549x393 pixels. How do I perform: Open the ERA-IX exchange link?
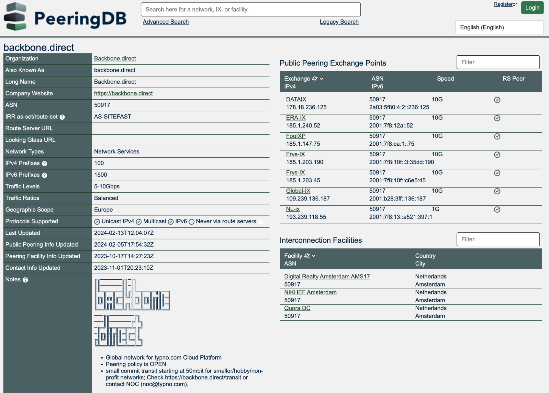(296, 118)
